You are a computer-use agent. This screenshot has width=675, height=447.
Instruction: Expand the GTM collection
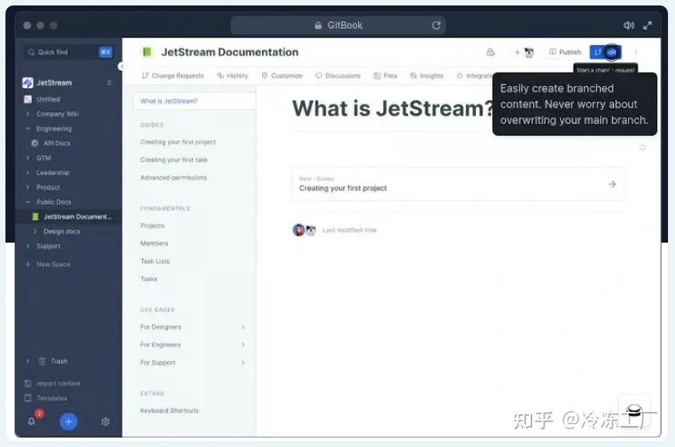click(28, 158)
